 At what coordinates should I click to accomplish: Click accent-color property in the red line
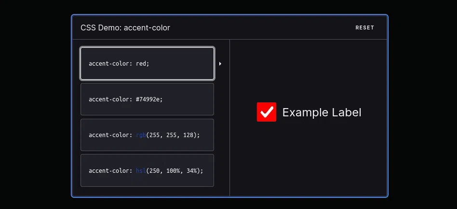pyautogui.click(x=109, y=63)
